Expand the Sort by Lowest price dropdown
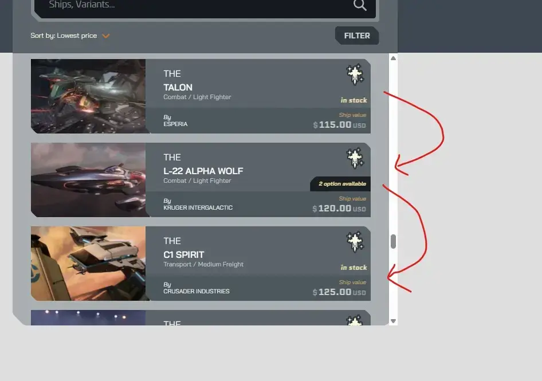Image resolution: width=542 pixels, height=381 pixels. point(70,36)
